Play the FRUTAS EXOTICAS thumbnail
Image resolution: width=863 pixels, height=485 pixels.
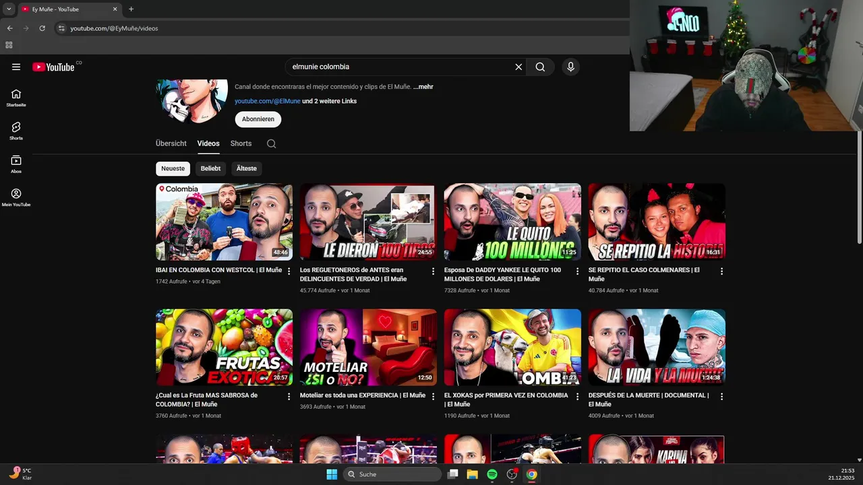[225, 347]
